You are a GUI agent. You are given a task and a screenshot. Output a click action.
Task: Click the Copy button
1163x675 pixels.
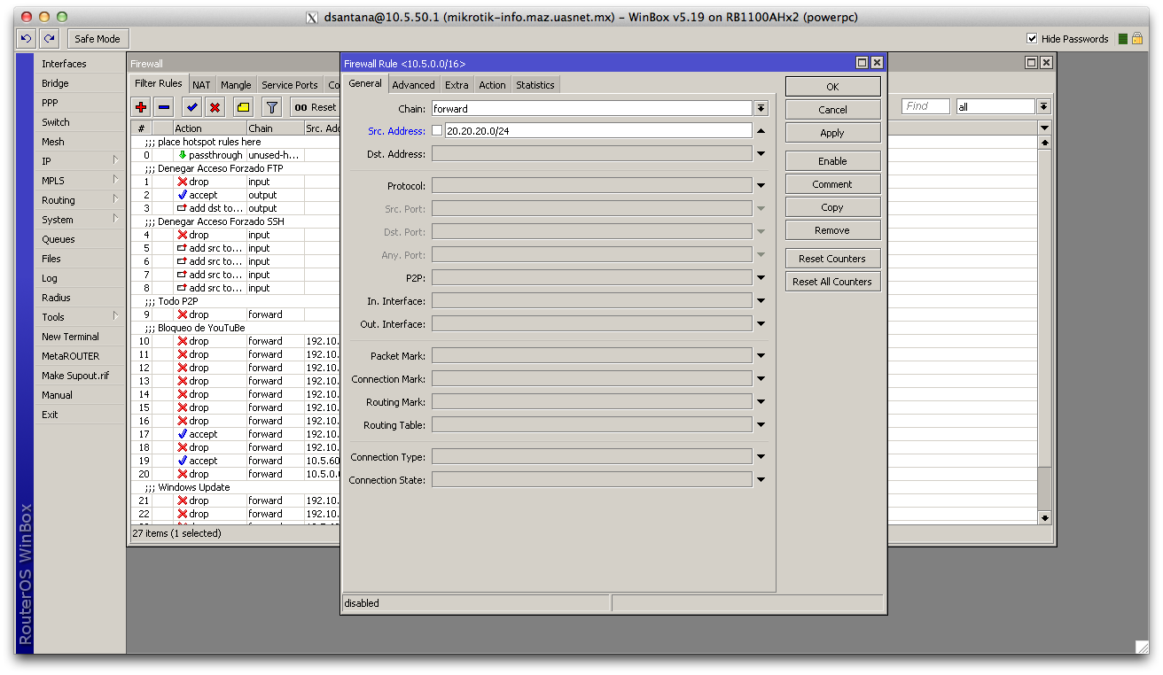tap(832, 207)
